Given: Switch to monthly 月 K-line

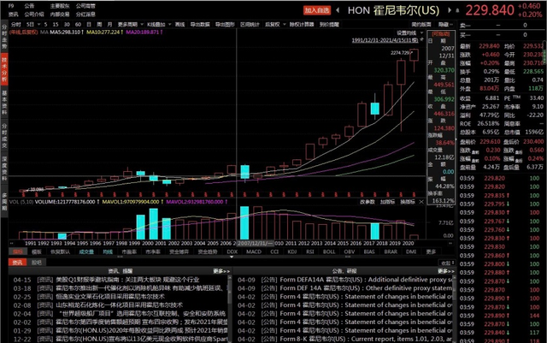Looking at the screenshot, I should [110, 25].
